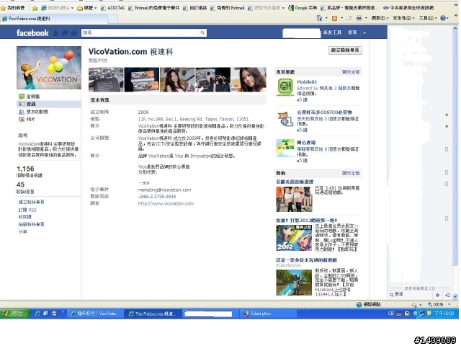Click 顯示全部 beside sponsored ads header

point(351,173)
